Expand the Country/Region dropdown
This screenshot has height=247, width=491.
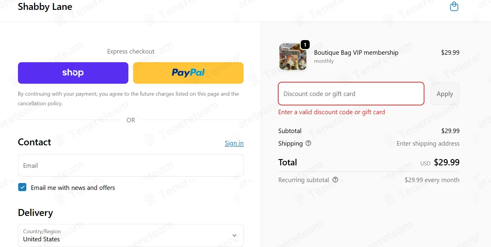pyautogui.click(x=131, y=235)
